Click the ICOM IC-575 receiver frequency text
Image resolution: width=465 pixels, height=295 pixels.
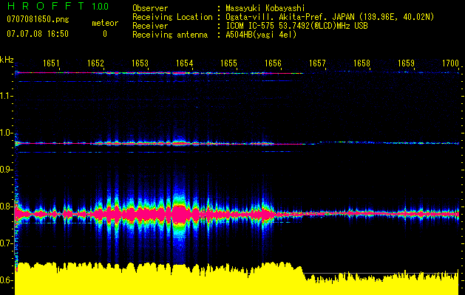(296, 26)
